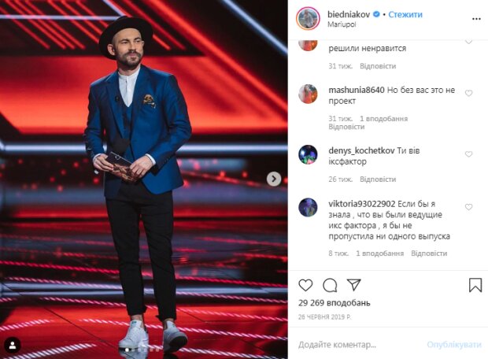Like mashunia8640's comment
488x359 pixels.
(x=468, y=93)
